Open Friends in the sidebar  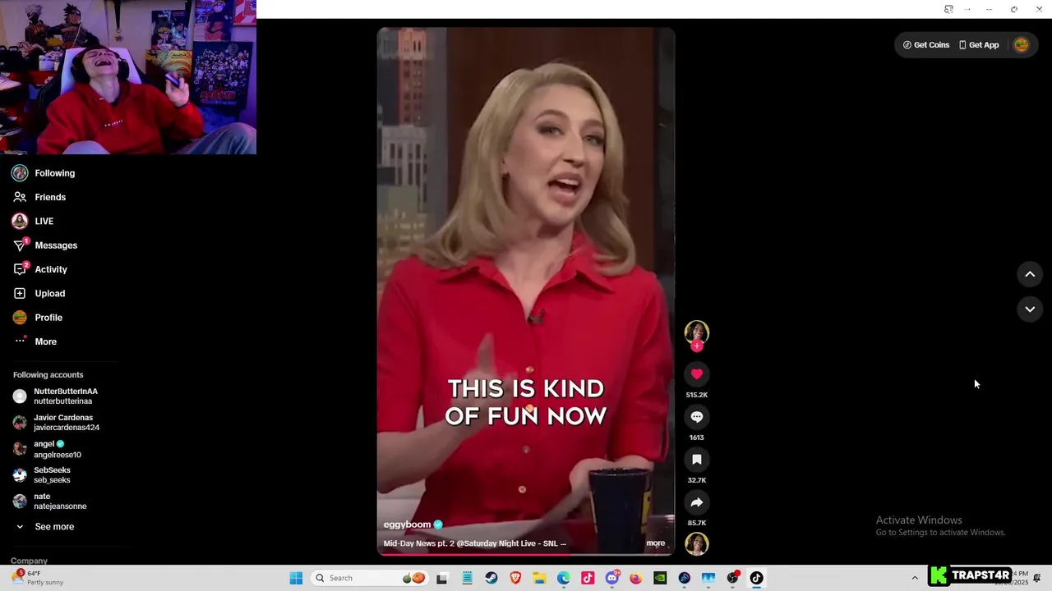(39, 197)
